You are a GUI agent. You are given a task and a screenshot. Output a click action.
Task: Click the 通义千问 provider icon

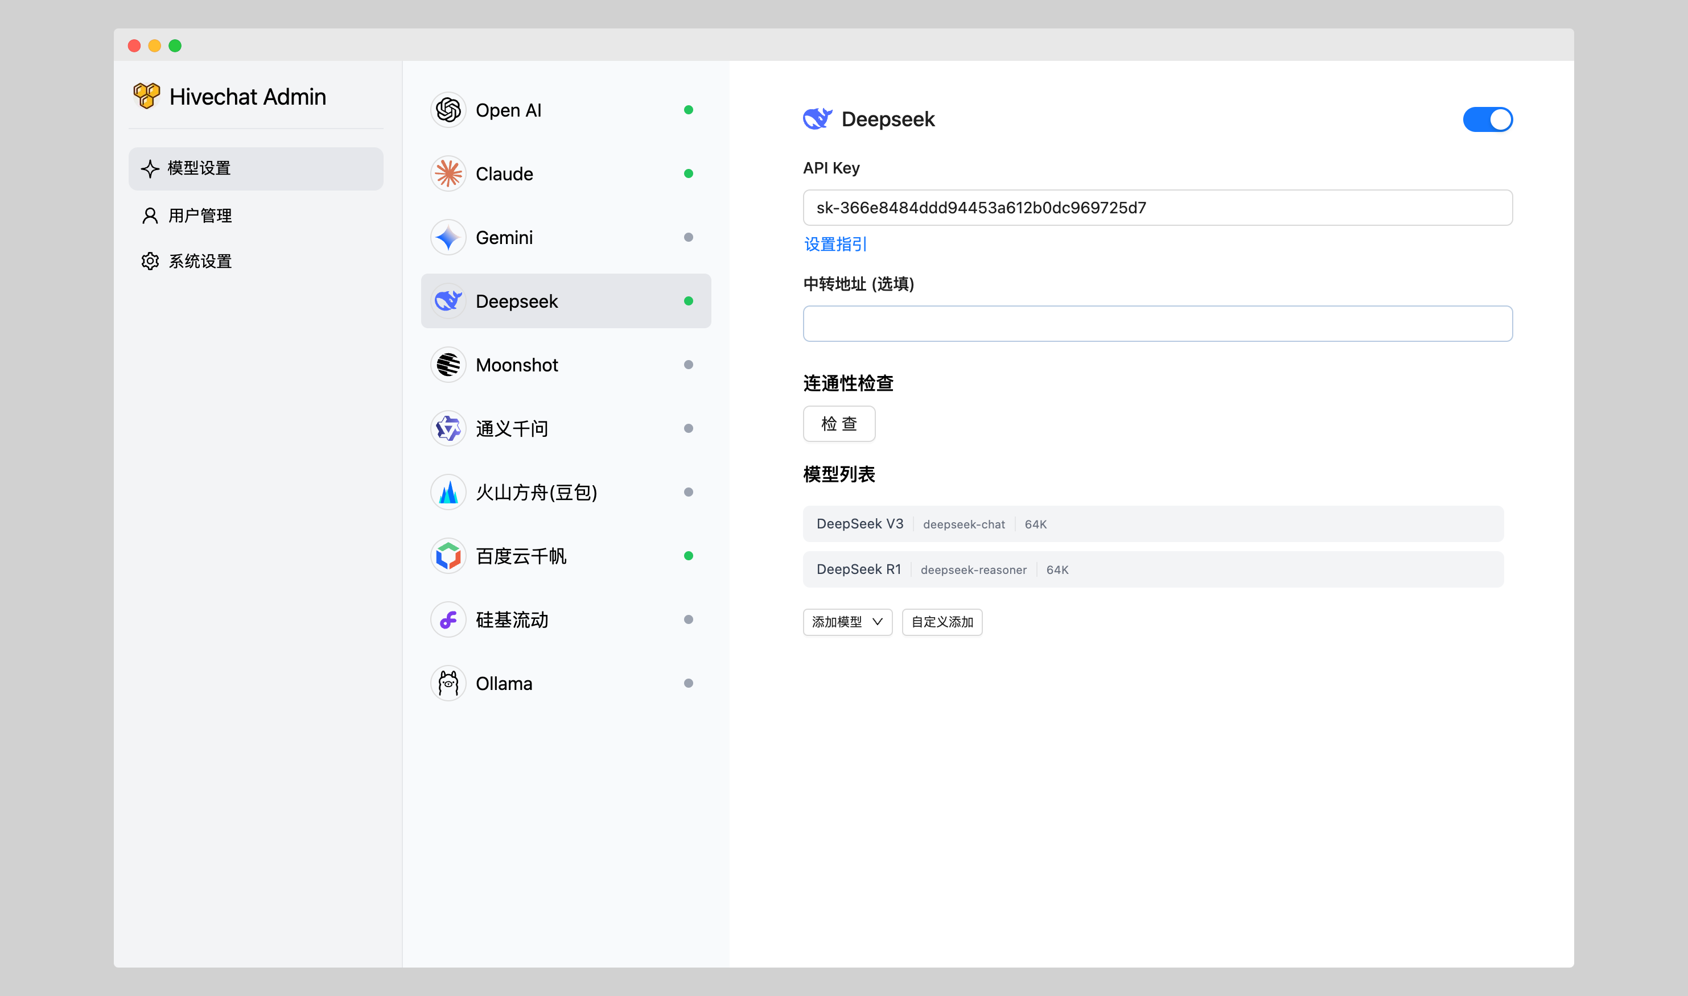click(x=448, y=429)
